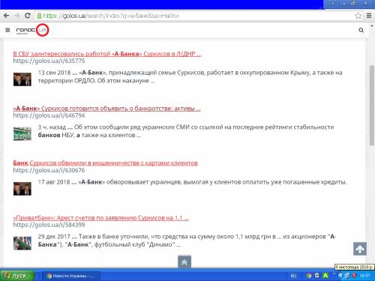Open the site search magnifier icon

point(361,30)
